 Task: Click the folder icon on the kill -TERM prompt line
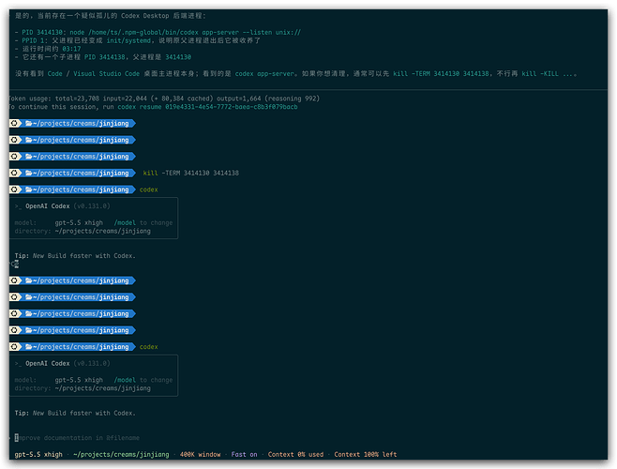pos(29,173)
